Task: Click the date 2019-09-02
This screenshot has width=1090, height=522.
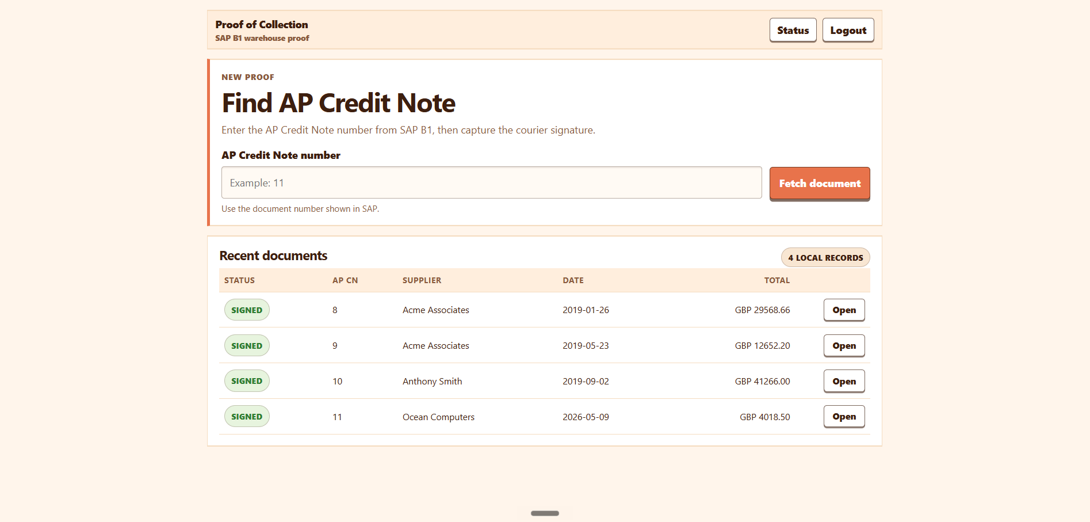Action: (x=586, y=382)
